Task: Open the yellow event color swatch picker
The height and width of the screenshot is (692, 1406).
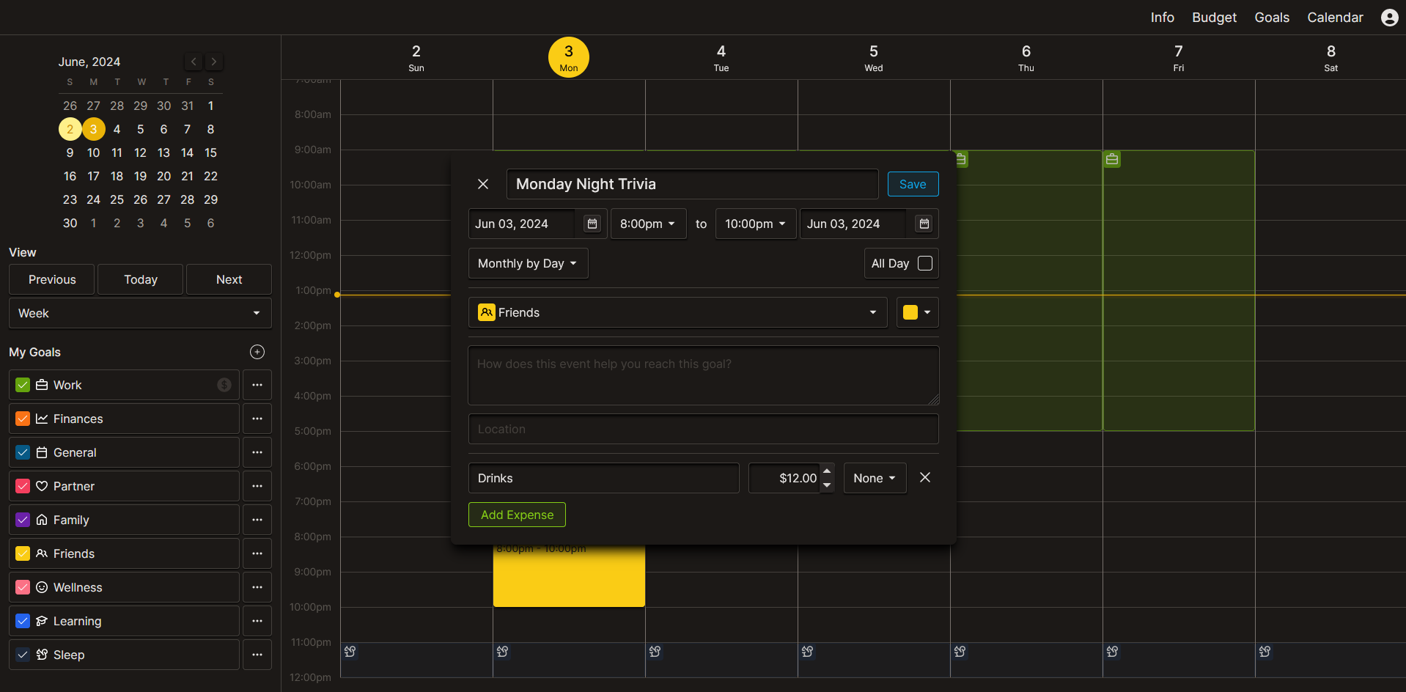Action: coord(917,312)
